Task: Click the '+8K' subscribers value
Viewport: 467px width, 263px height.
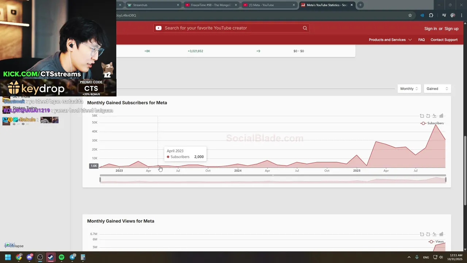Action: tap(147, 51)
